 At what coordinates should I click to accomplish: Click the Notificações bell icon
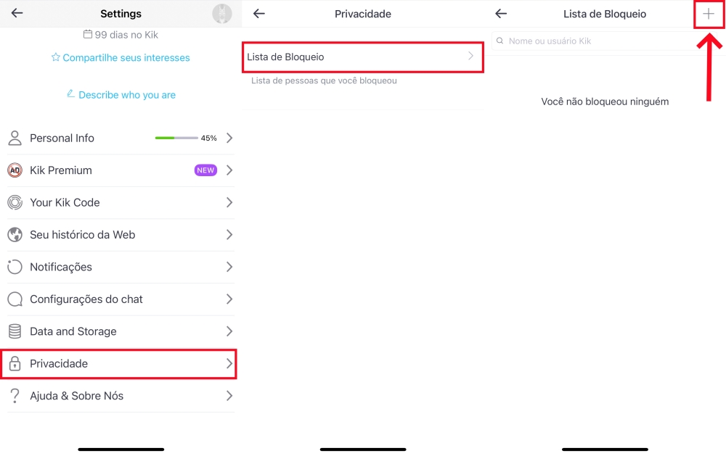click(x=15, y=267)
